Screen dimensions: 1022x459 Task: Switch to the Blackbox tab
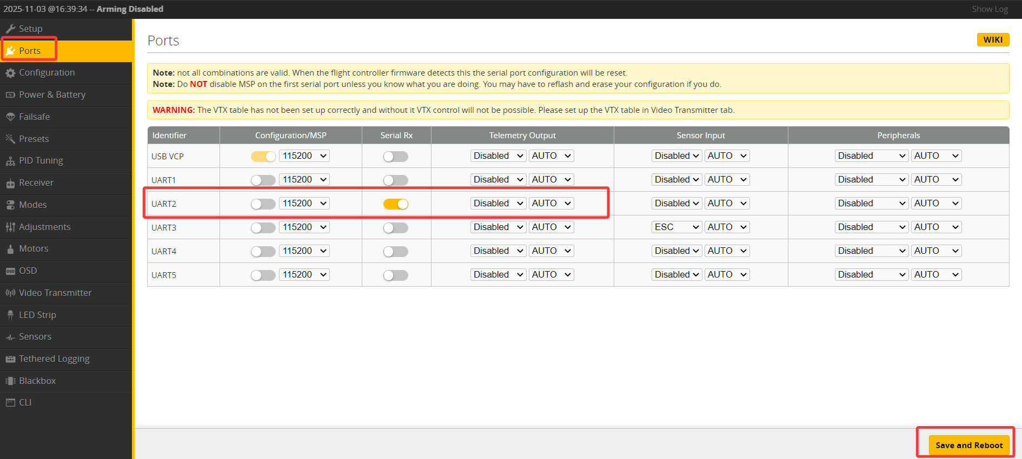pos(37,381)
